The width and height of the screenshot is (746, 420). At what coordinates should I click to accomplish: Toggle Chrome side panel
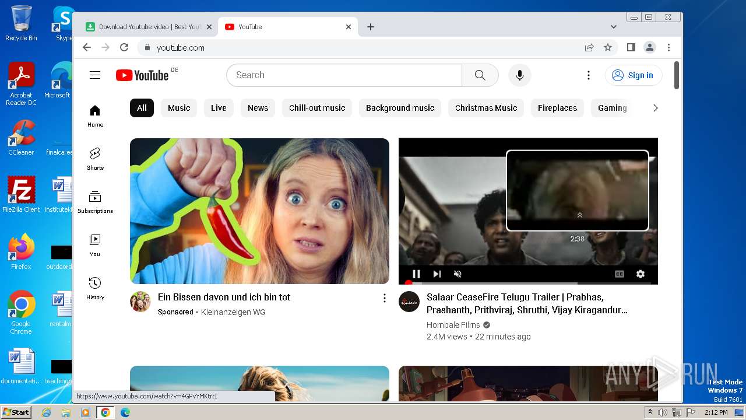(x=631, y=47)
